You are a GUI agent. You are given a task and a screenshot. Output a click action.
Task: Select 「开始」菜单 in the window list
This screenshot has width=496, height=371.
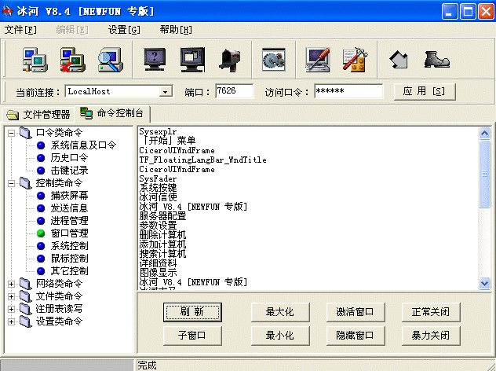[x=168, y=141]
